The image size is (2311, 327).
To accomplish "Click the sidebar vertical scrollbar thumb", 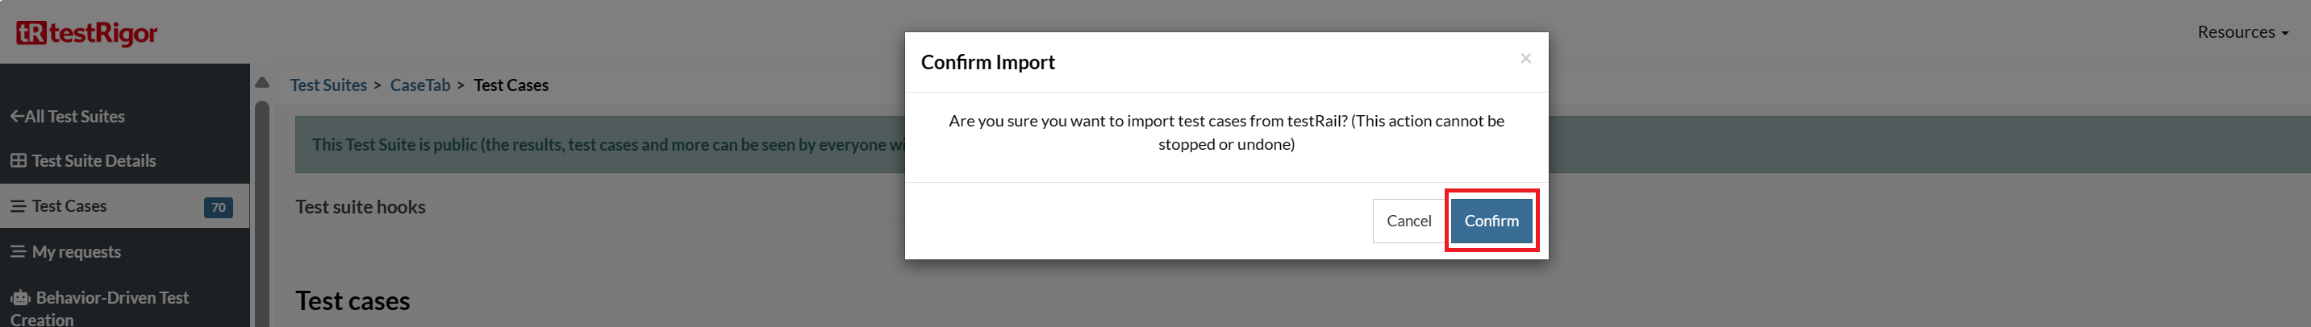I will pyautogui.click(x=262, y=215).
